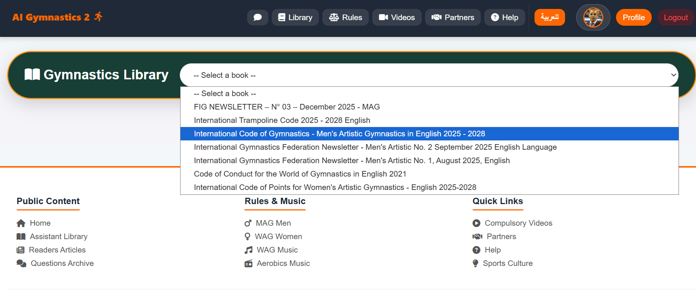Click the running gymnast logo icon
Screen dimensions: 696x292
click(x=98, y=17)
